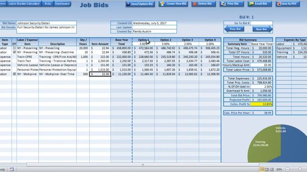The height and width of the screenshot is (172, 307).
Task: Select the Option 3 percentage cell 2.00%
Action: (188, 44)
